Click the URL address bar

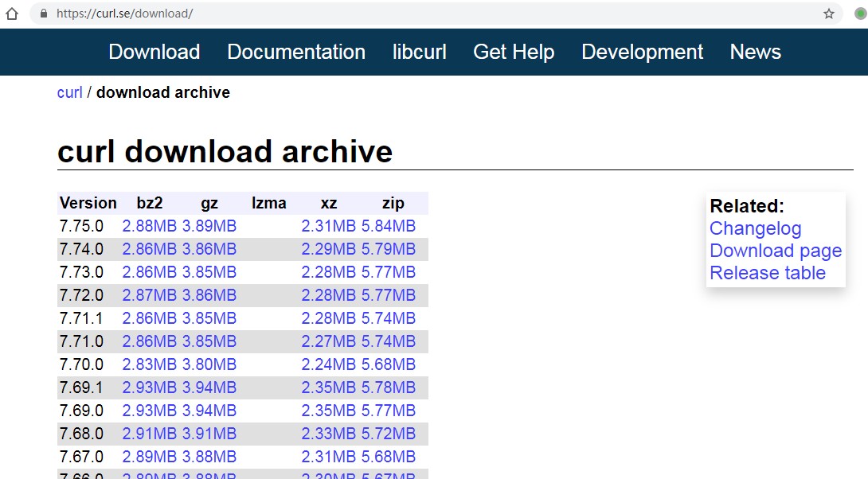pos(398,14)
